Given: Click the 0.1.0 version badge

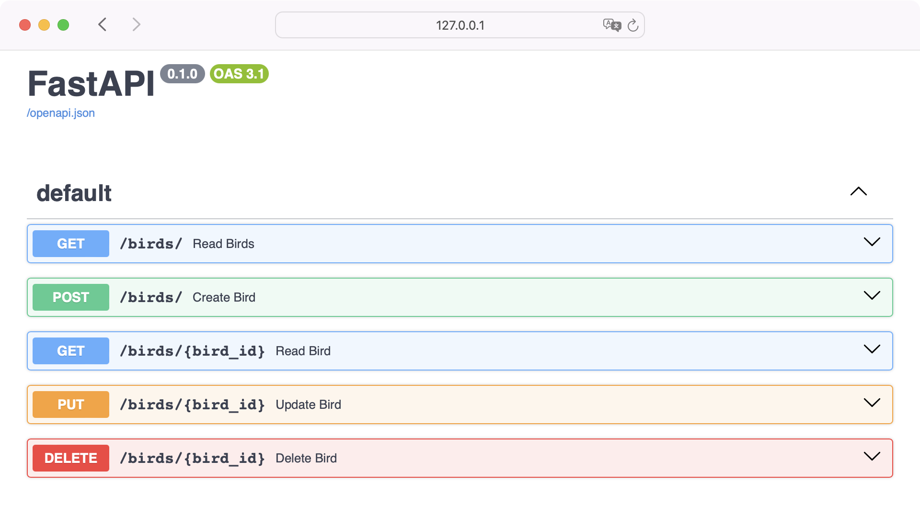Looking at the screenshot, I should point(183,74).
